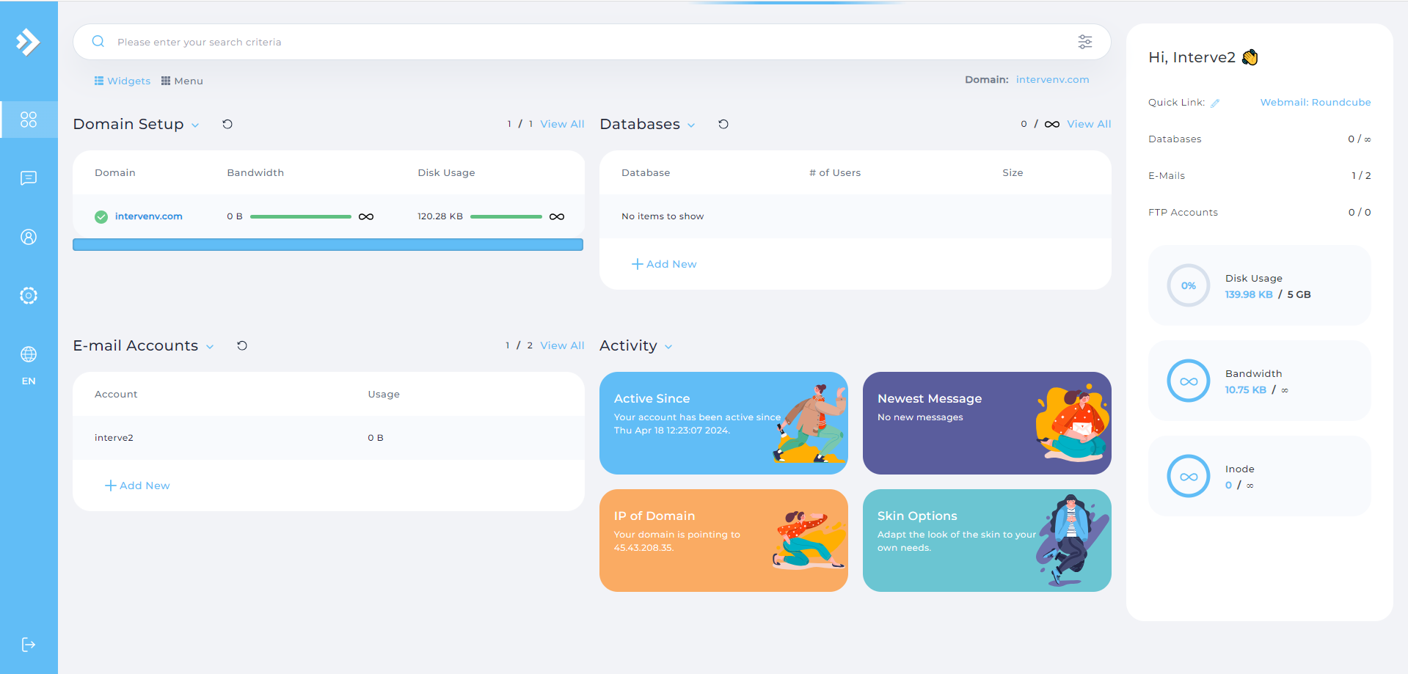This screenshot has width=1408, height=674.
Task: Expand the Domain Setup dropdown chevron
Action: 195,125
